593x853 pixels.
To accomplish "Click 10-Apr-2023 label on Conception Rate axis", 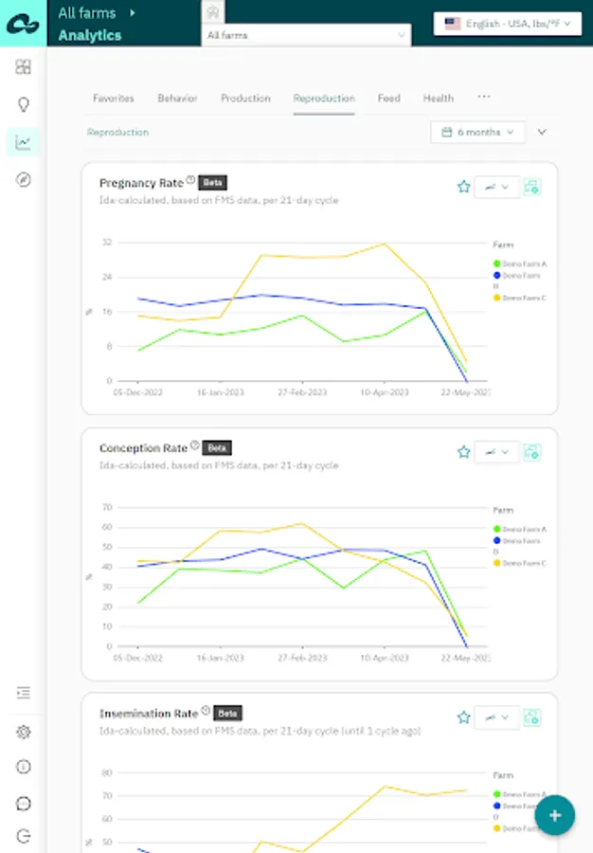I will (x=385, y=658).
